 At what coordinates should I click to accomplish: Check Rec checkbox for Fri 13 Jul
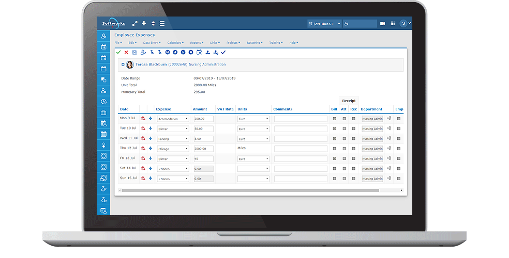(x=353, y=158)
